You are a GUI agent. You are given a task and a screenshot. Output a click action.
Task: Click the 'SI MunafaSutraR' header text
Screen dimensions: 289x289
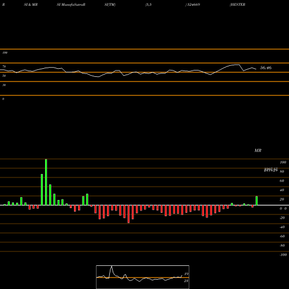pyautogui.click(x=71, y=5)
